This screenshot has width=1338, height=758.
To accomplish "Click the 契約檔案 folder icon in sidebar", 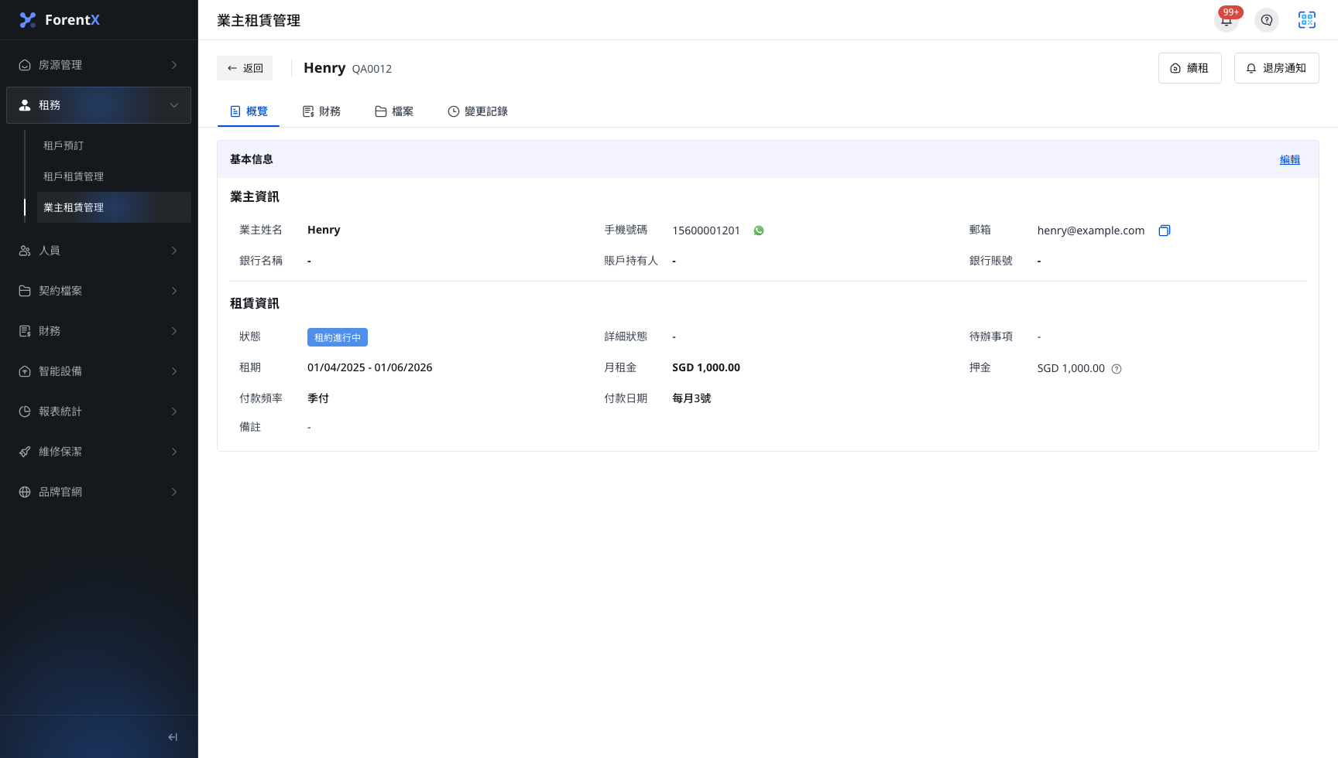I will point(25,291).
